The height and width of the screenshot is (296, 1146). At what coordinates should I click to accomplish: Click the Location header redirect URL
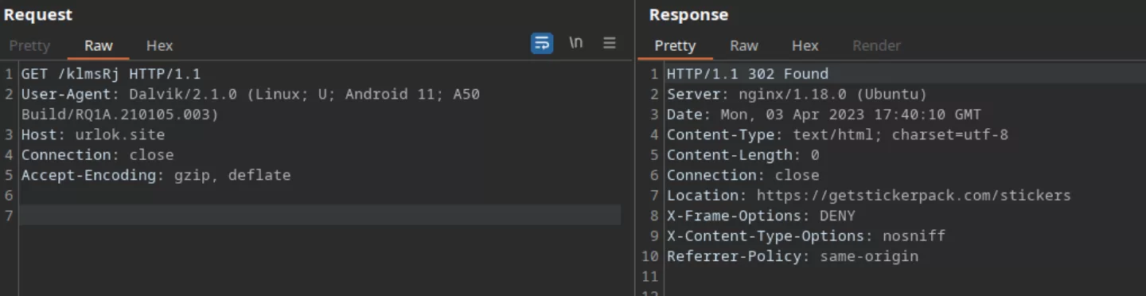(x=914, y=195)
